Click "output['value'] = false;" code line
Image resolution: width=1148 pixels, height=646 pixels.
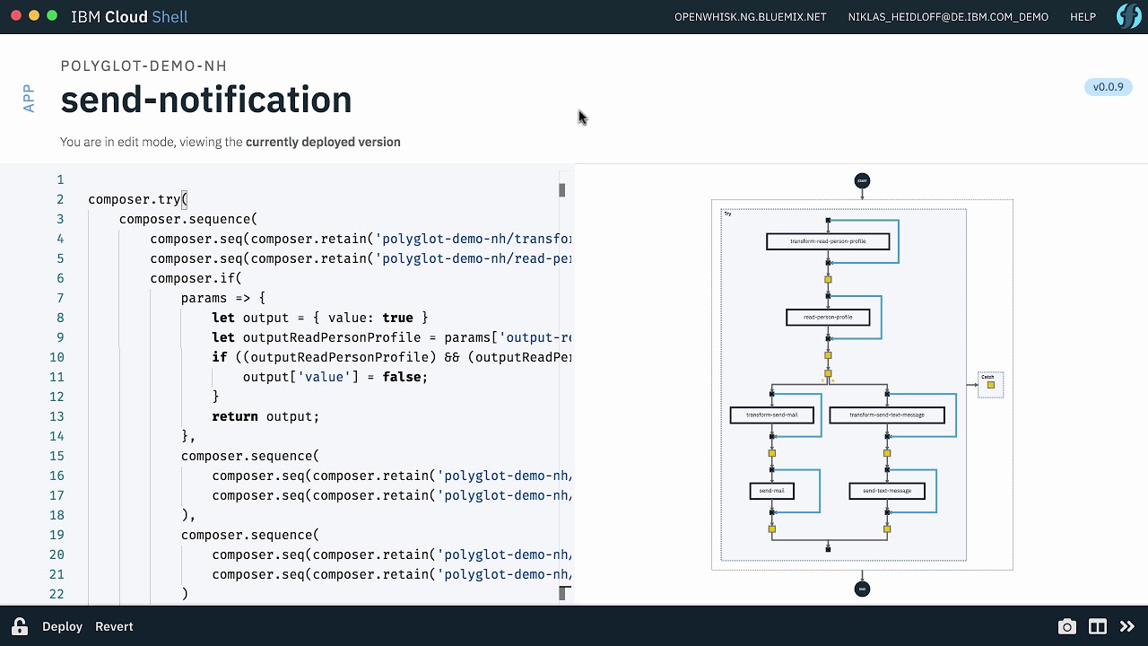(335, 377)
